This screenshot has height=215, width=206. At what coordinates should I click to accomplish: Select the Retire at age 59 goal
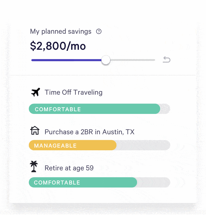click(69, 168)
